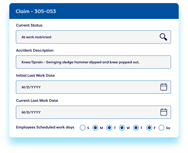Image resolution: width=188 pixels, height=153 pixels.
Task: Toggle the Wednesday 'W' work day radio
Action: click(x=122, y=128)
